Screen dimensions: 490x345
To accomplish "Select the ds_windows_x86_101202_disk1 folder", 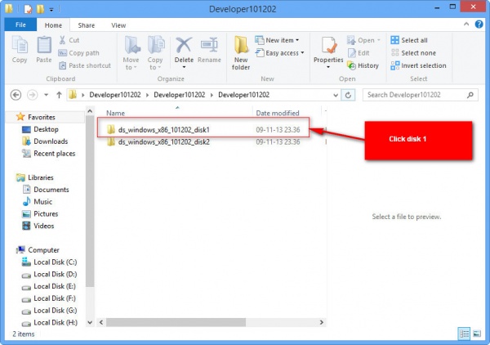I will (x=164, y=130).
